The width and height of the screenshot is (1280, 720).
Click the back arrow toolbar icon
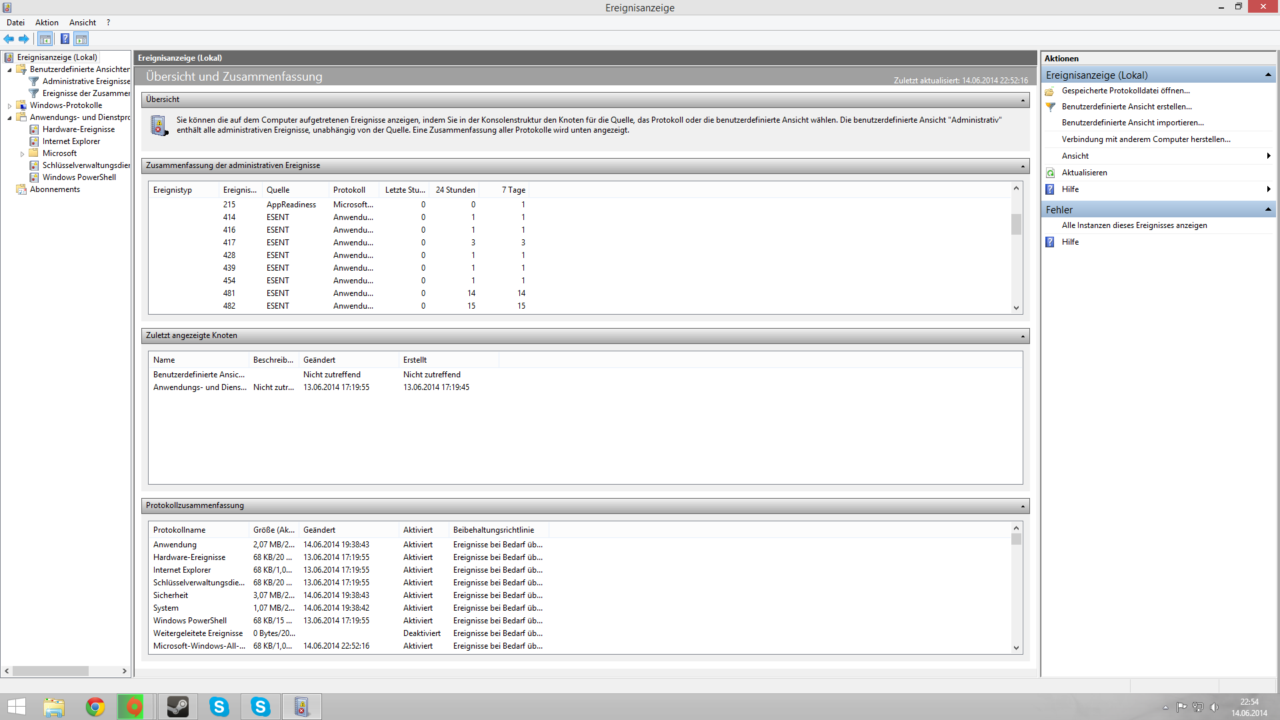click(9, 39)
